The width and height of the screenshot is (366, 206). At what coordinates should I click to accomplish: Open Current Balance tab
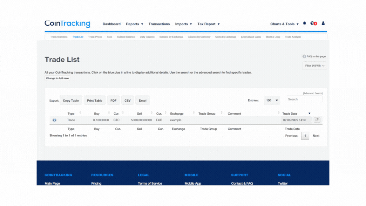pos(126,37)
